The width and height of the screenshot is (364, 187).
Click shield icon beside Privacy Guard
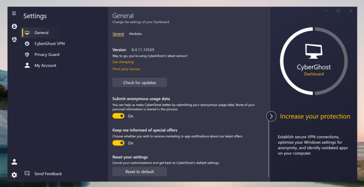(x=27, y=55)
